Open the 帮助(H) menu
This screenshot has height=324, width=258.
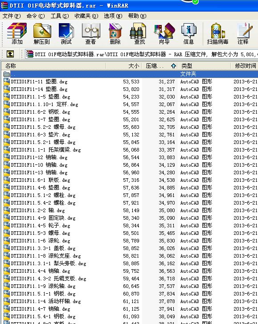point(137,16)
